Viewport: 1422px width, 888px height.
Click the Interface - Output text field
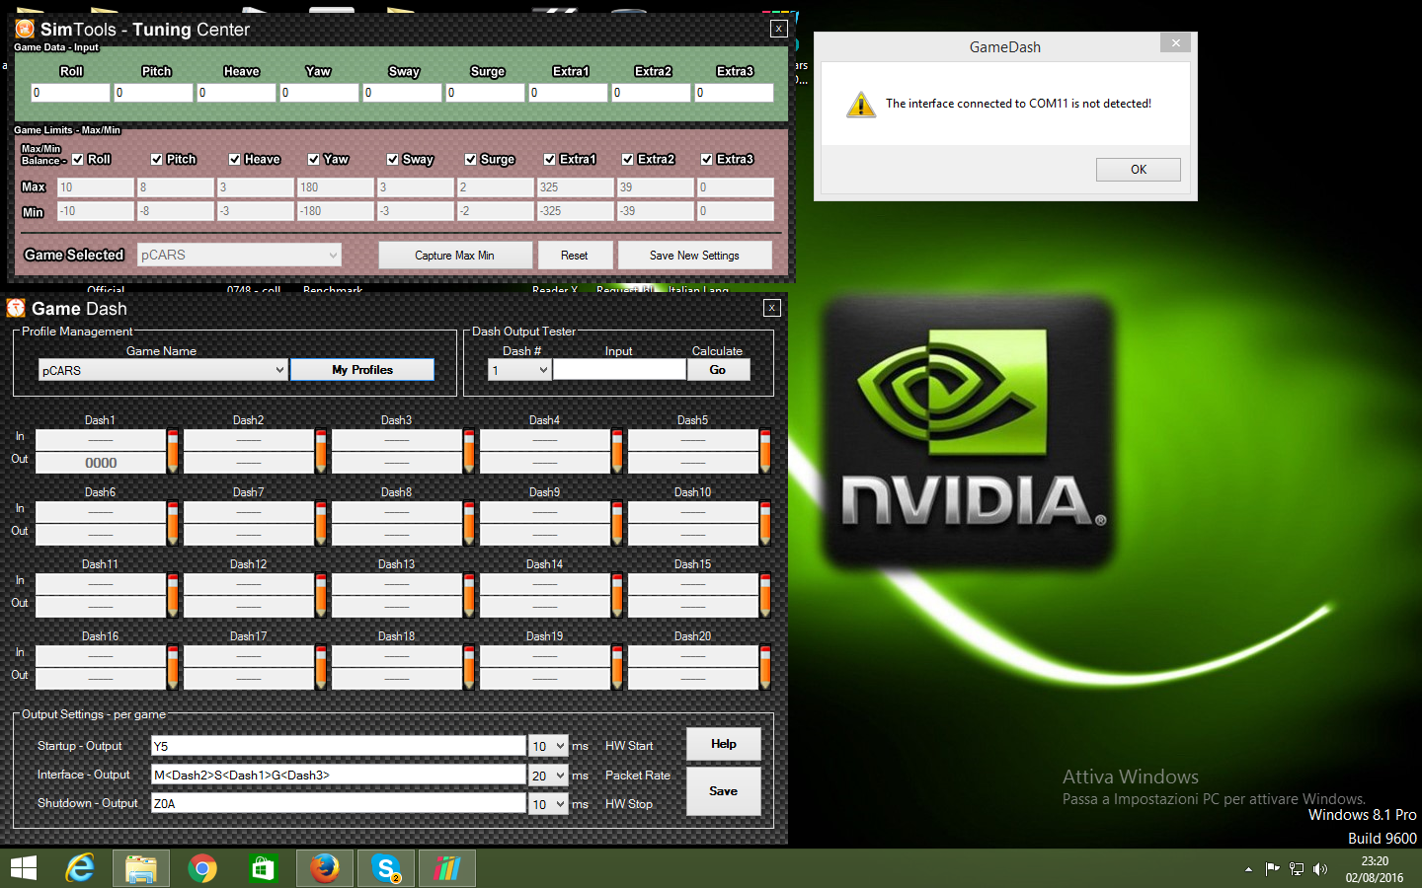[x=339, y=775]
